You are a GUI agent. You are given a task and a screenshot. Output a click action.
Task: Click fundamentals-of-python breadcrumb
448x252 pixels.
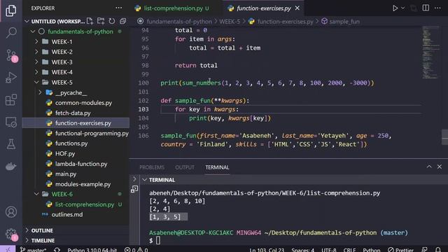pyautogui.click(x=179, y=22)
